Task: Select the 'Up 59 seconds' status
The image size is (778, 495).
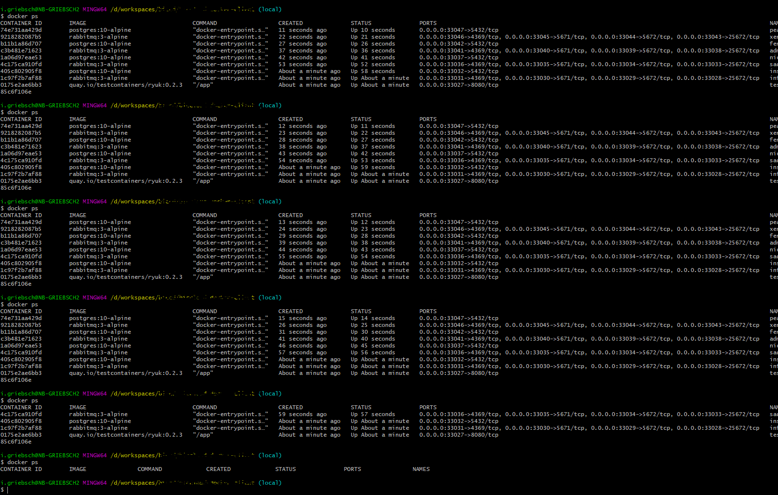Action: point(373,167)
